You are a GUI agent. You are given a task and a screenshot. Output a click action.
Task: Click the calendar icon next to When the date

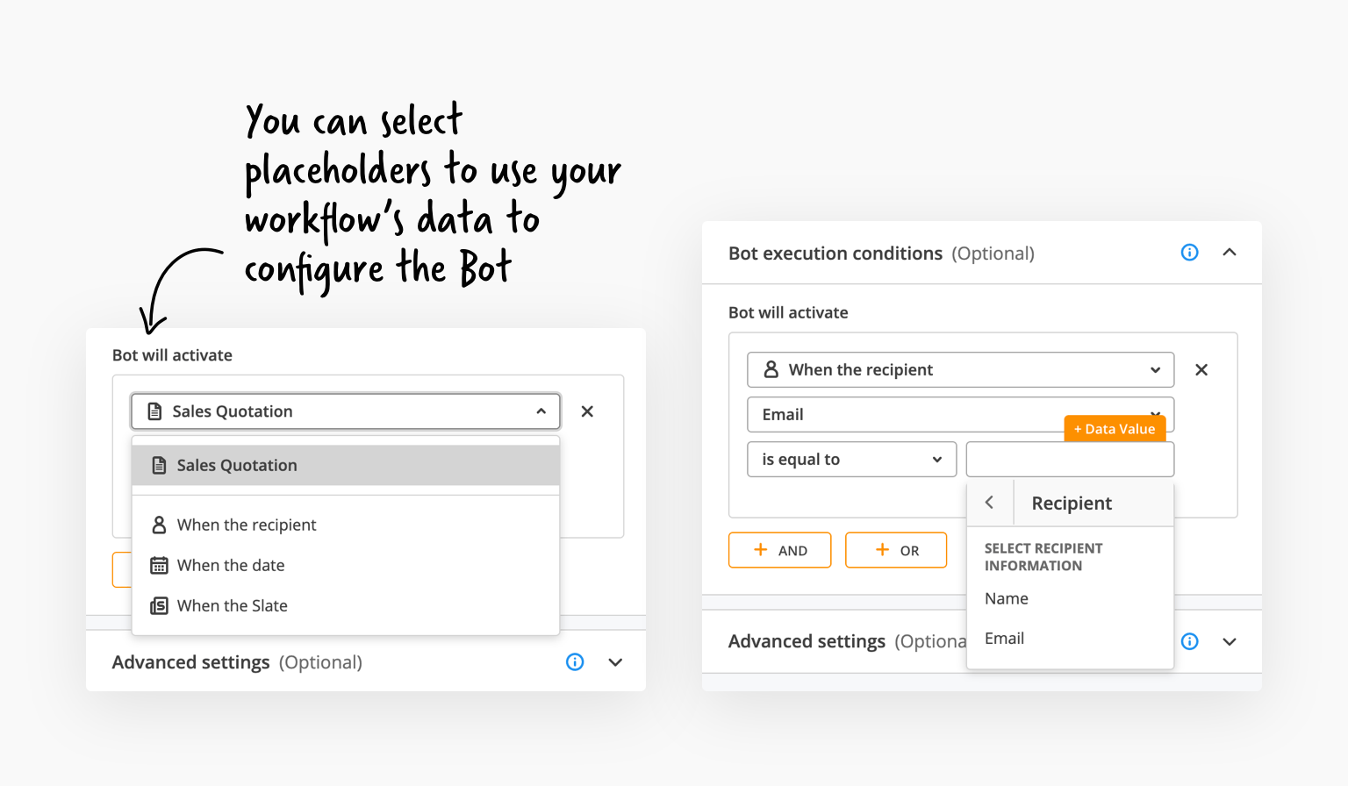tap(159, 565)
